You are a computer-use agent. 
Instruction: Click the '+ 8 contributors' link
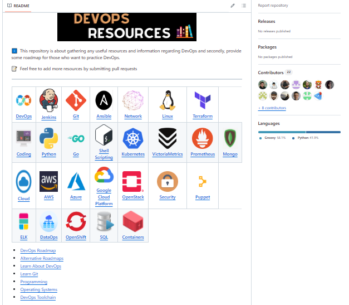coord(272,108)
